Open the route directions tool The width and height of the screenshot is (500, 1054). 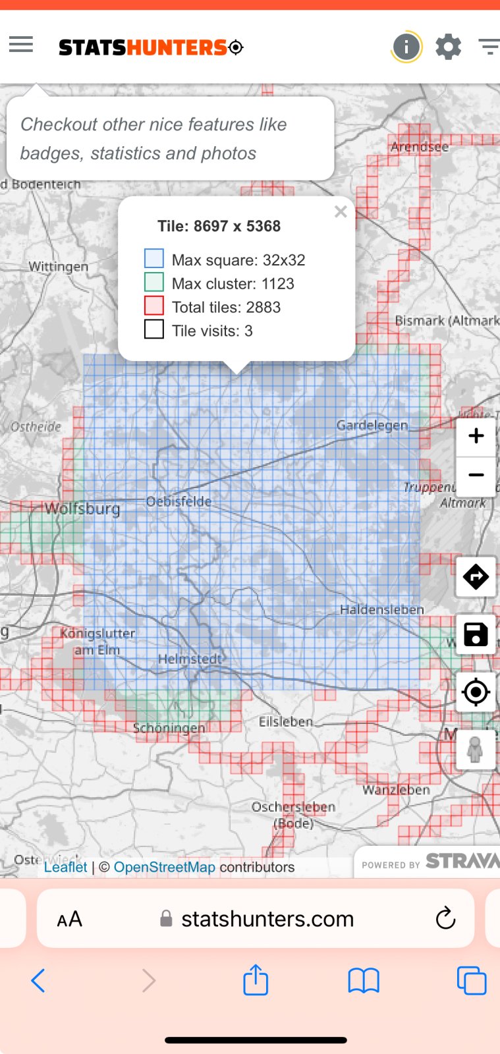pyautogui.click(x=476, y=577)
